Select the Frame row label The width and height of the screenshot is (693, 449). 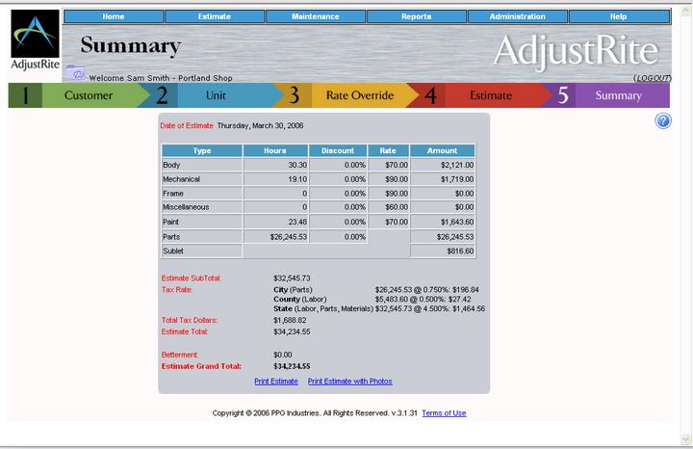pyautogui.click(x=173, y=194)
